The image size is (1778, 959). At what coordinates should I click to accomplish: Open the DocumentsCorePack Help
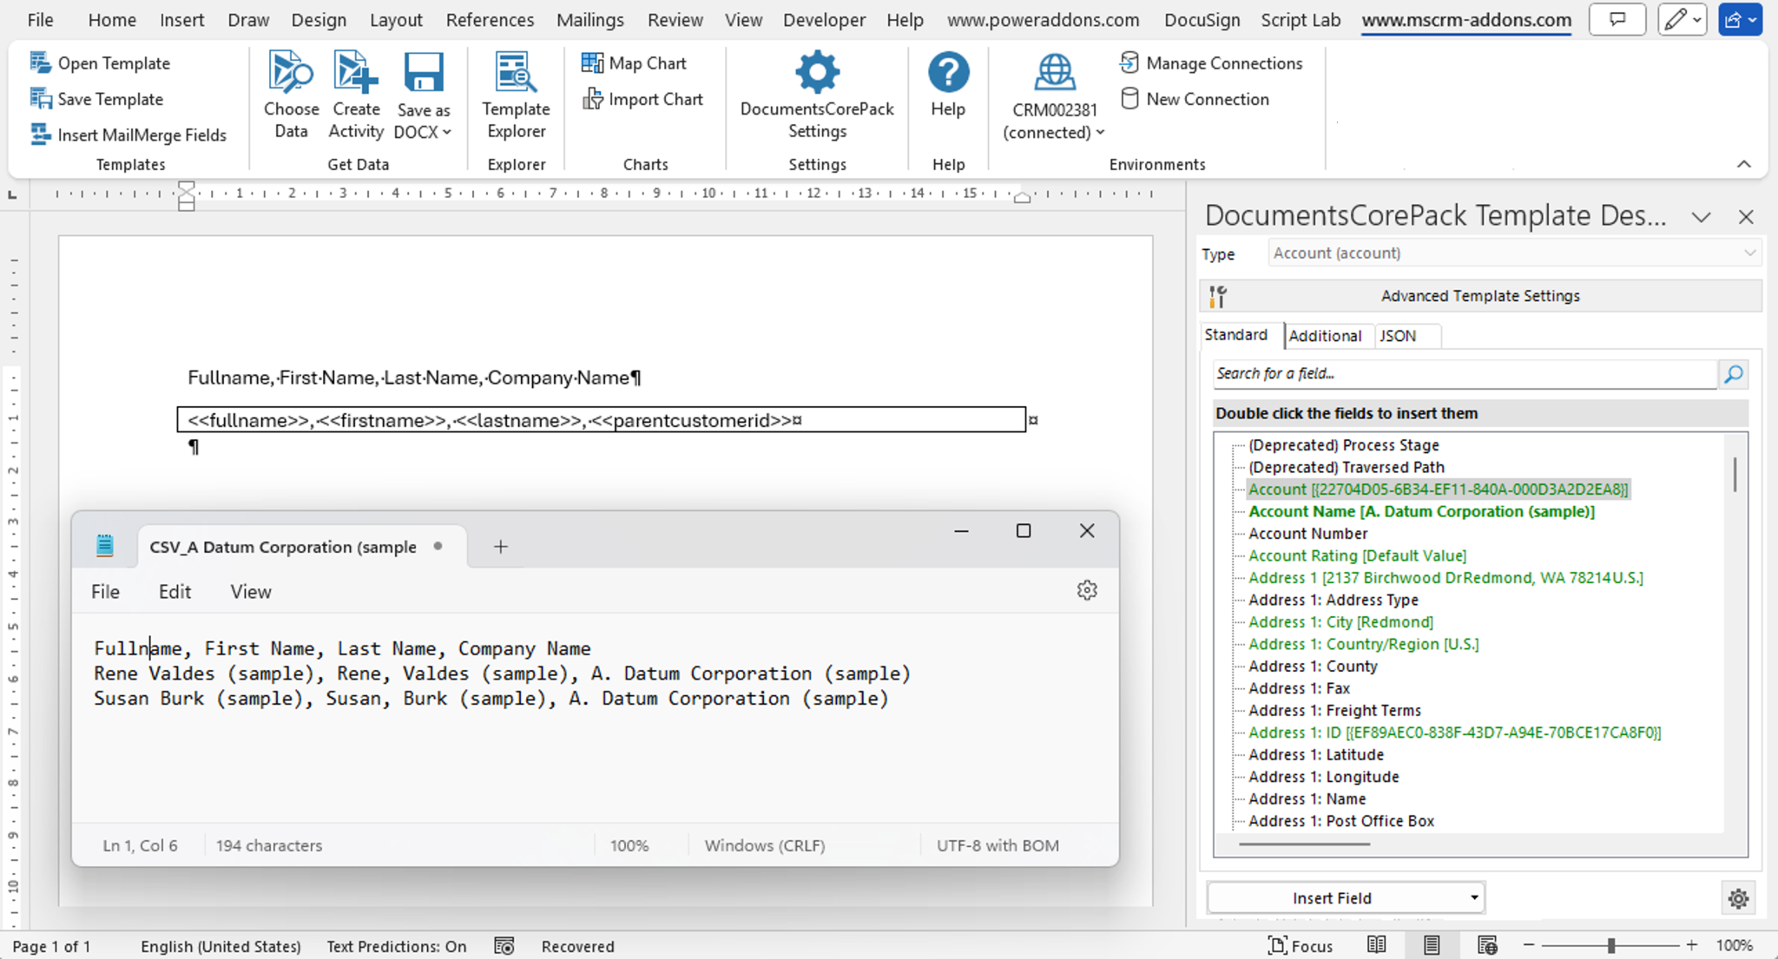point(948,87)
